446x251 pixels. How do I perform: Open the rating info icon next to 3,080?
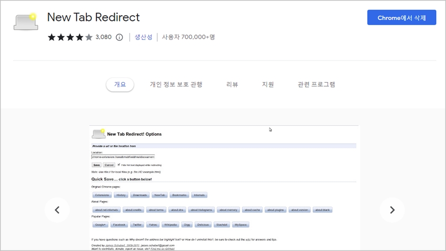click(120, 37)
